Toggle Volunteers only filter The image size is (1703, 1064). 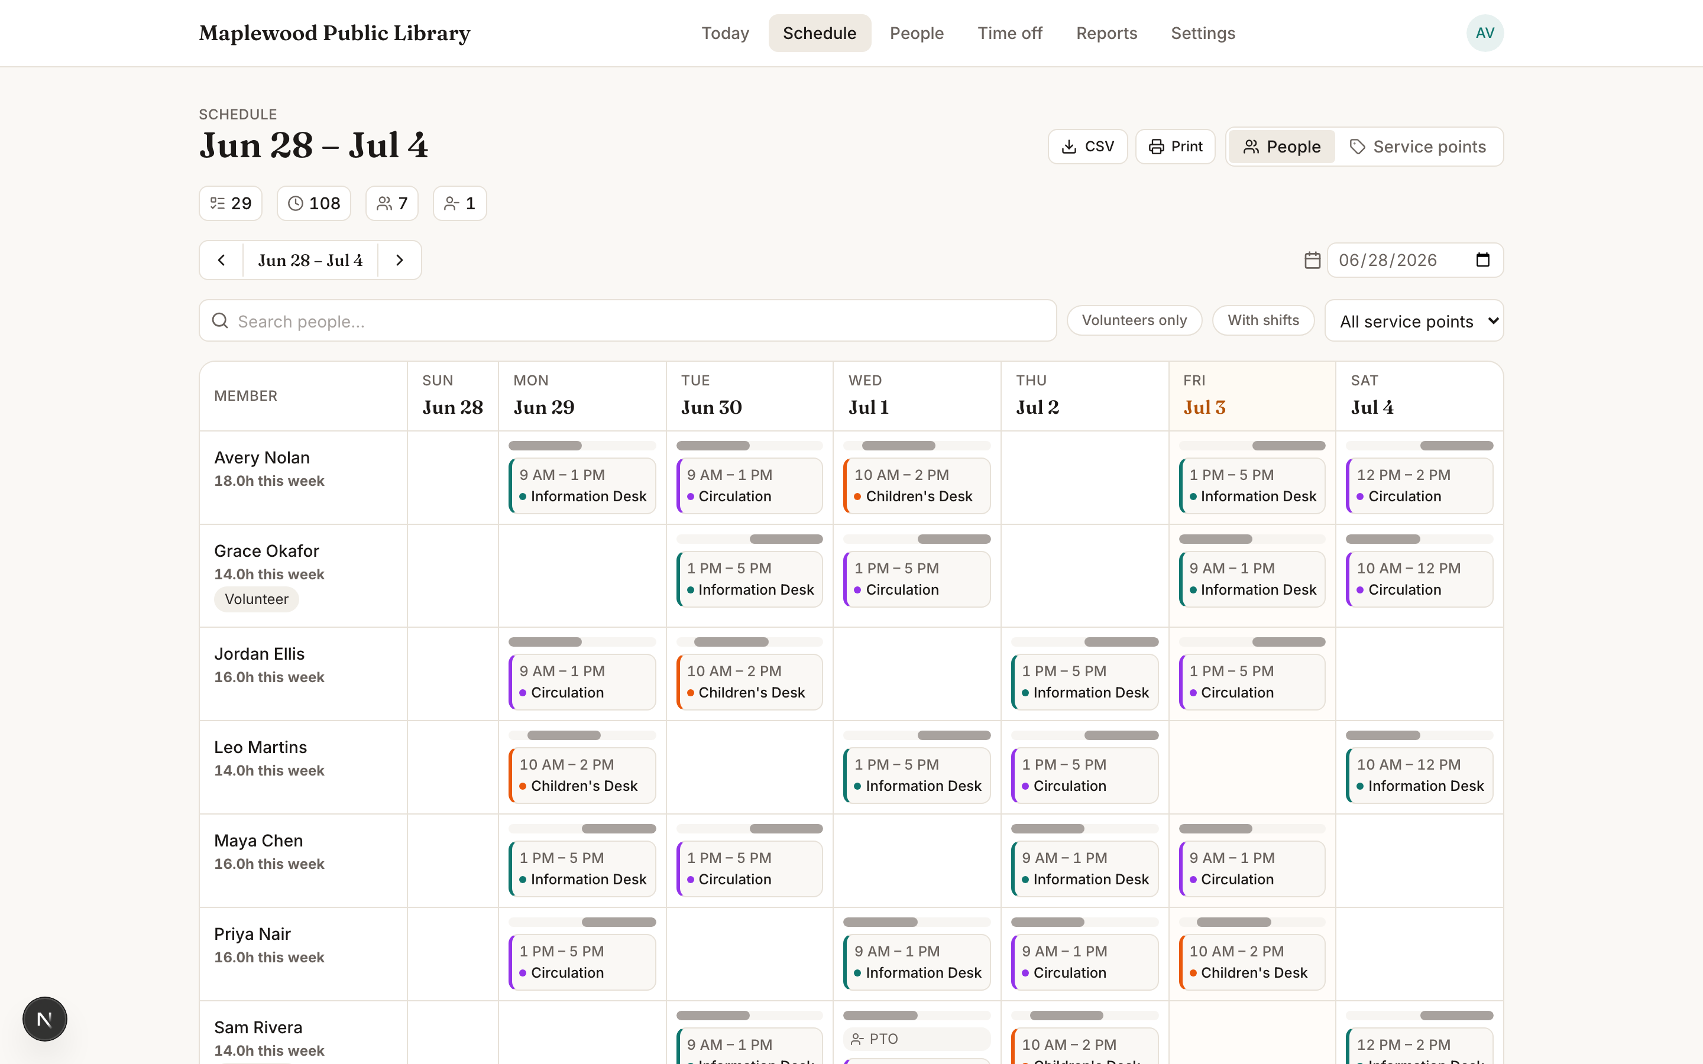(x=1134, y=320)
